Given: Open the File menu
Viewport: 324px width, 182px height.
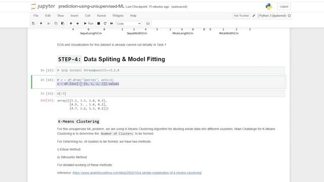Looking at the screenshot, I should click(36, 16).
